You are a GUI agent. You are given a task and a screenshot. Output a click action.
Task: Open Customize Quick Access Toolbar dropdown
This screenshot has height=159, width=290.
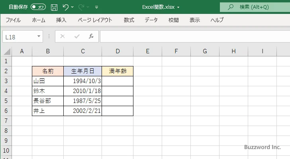point(96,7)
